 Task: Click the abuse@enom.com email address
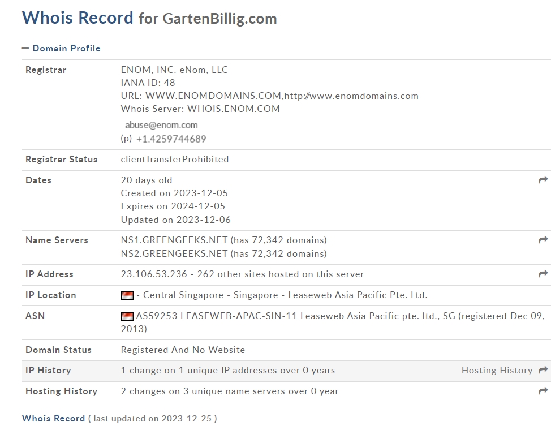pyautogui.click(x=161, y=125)
